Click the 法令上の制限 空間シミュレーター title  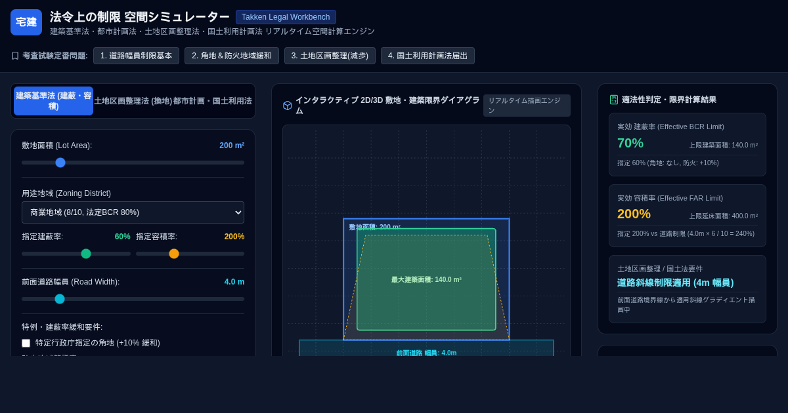click(140, 17)
